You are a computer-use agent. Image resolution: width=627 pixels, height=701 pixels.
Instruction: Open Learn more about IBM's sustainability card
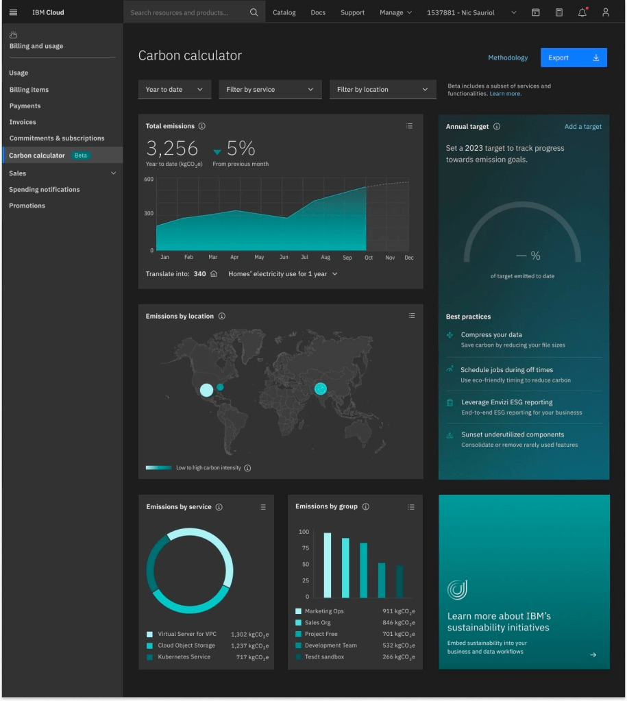pyautogui.click(x=524, y=582)
